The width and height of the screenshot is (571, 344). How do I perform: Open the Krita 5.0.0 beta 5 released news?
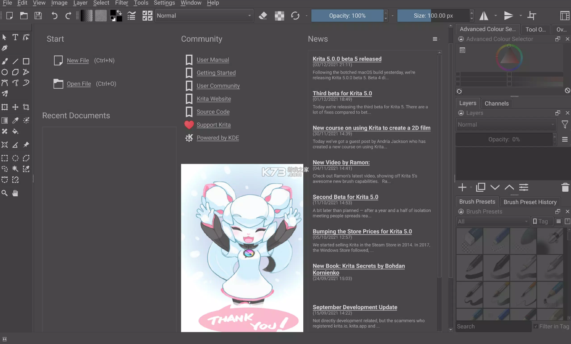pos(347,59)
